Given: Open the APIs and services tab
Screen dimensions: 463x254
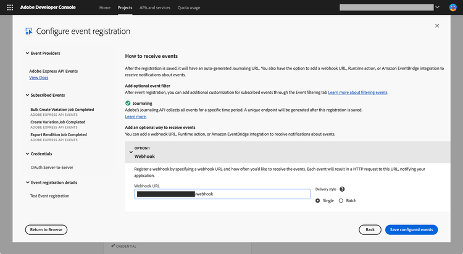Looking at the screenshot, I should click(x=155, y=7).
